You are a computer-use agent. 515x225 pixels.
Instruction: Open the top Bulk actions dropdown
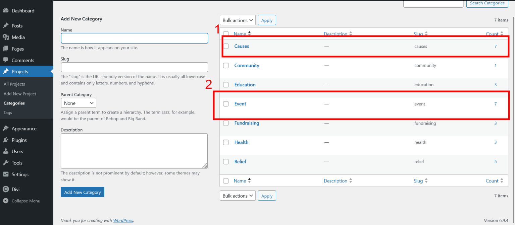click(x=238, y=20)
